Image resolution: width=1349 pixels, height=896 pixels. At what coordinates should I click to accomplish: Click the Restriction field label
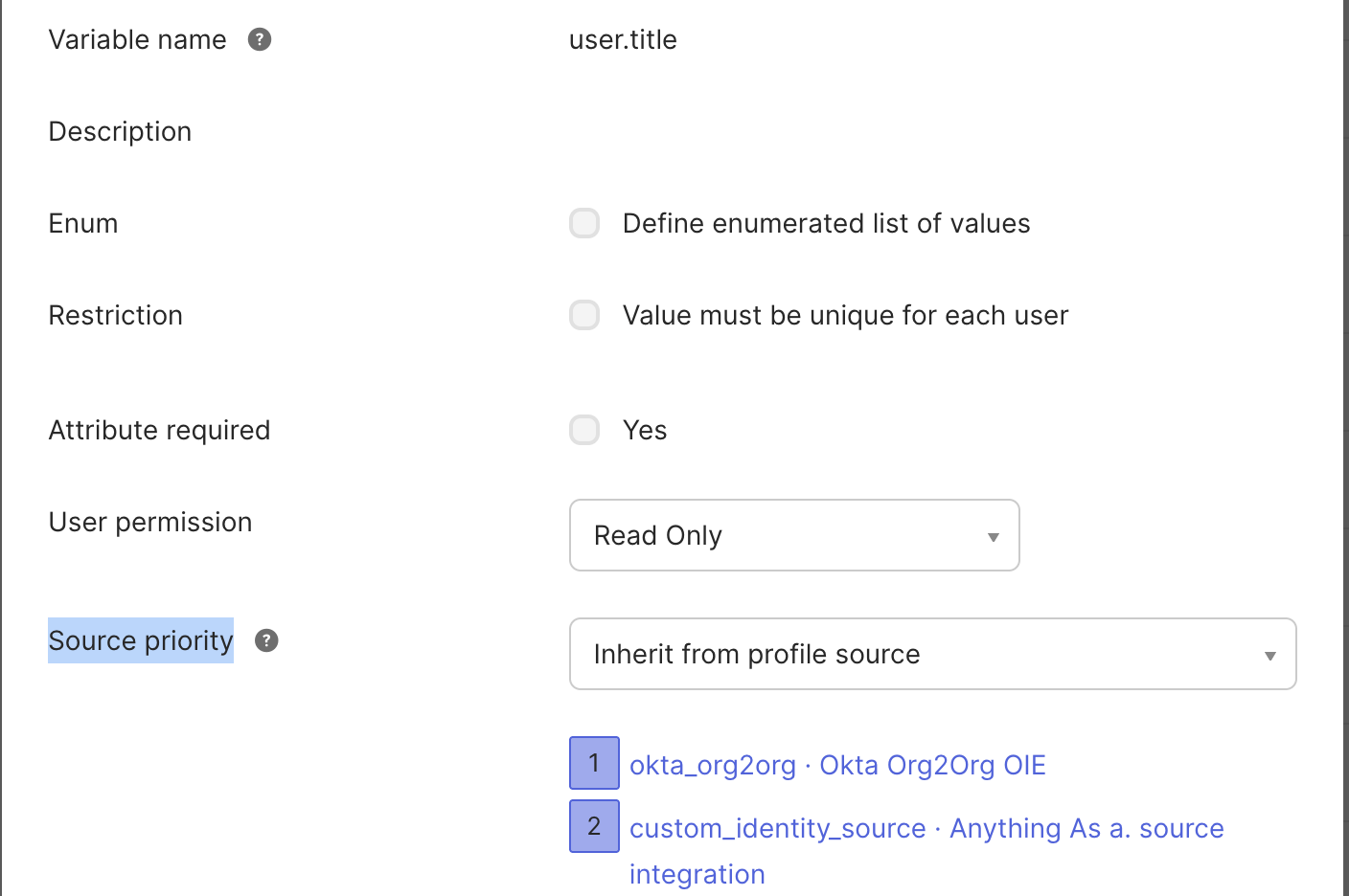115,315
